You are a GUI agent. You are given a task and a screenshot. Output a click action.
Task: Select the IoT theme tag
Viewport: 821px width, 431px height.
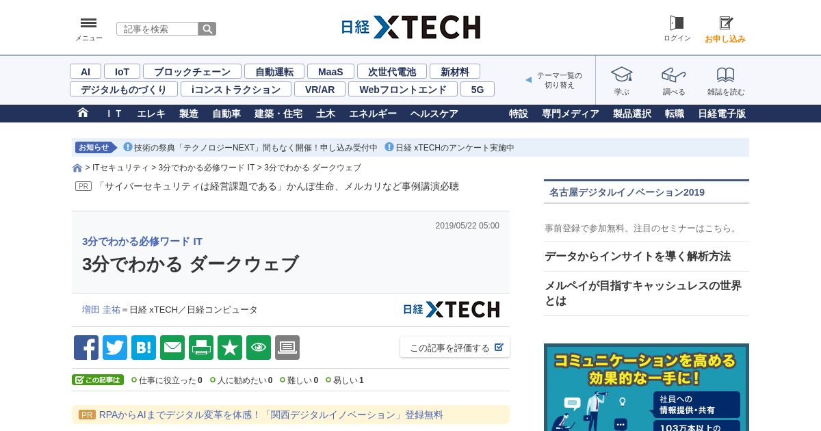coord(122,71)
